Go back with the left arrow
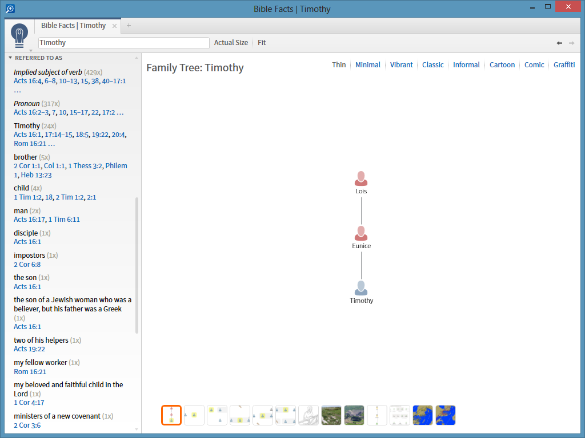Screen dimensions: 585x438 point(559,43)
